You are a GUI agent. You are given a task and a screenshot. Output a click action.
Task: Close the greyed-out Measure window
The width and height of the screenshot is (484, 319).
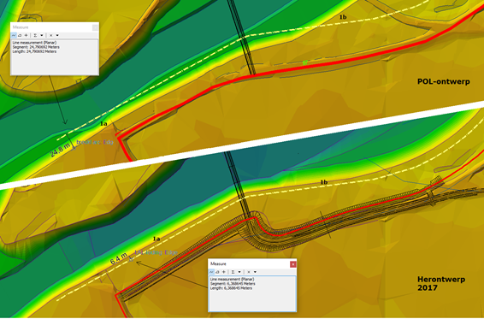[96, 27]
